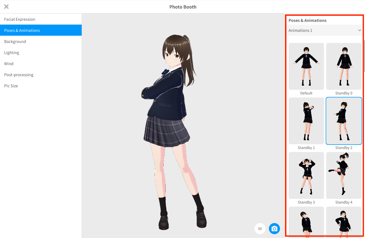Click the Default label text
This screenshot has width=365, height=238.
click(306, 93)
